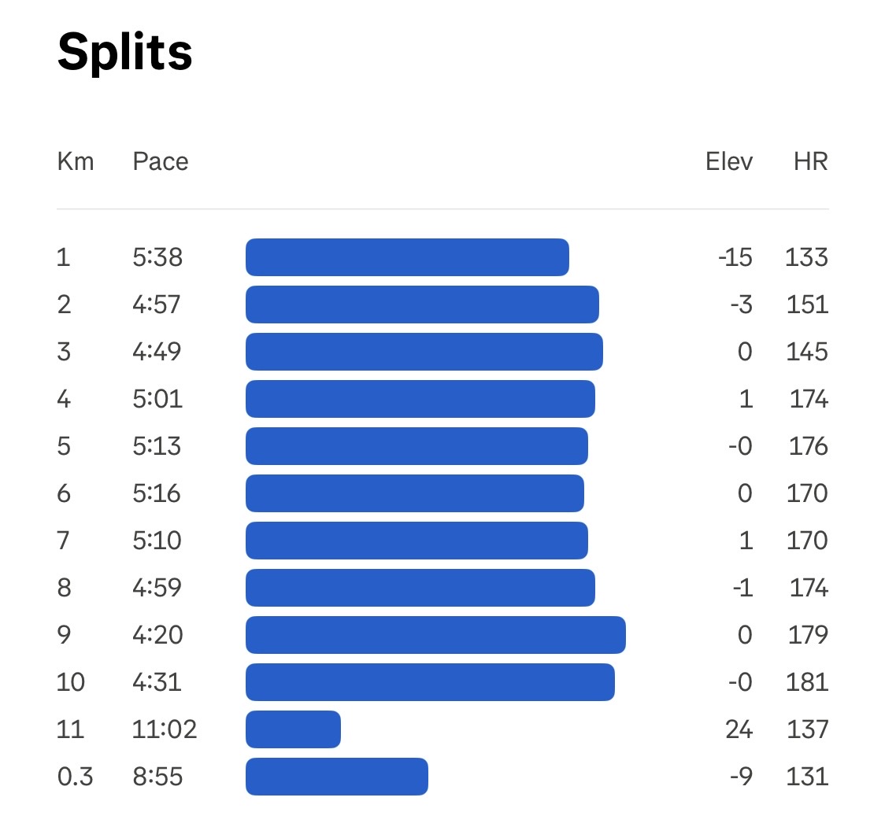The height and width of the screenshot is (838, 885).
Task: Click the Km column header
Action: click(76, 162)
